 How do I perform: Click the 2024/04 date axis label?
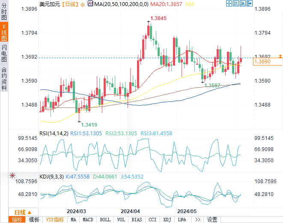click(130, 211)
